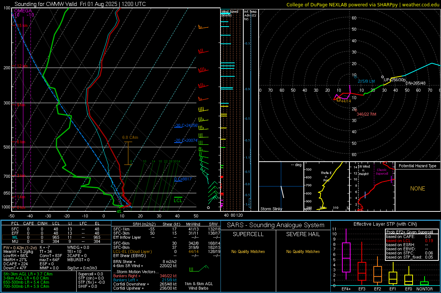Click the green LCL marker on the skew-T
Viewport: 441px width, 293px height.
[x=178, y=199]
